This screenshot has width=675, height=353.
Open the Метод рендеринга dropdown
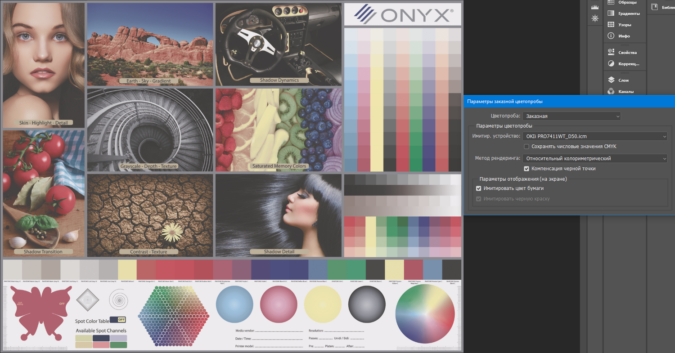click(x=595, y=158)
